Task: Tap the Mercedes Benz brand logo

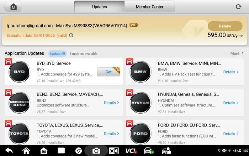Action: (x=19, y=103)
